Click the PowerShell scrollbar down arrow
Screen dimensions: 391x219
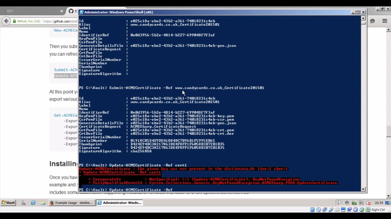(x=363, y=189)
